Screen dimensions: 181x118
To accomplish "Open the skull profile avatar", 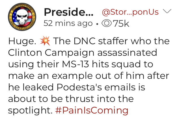I will (22, 17).
